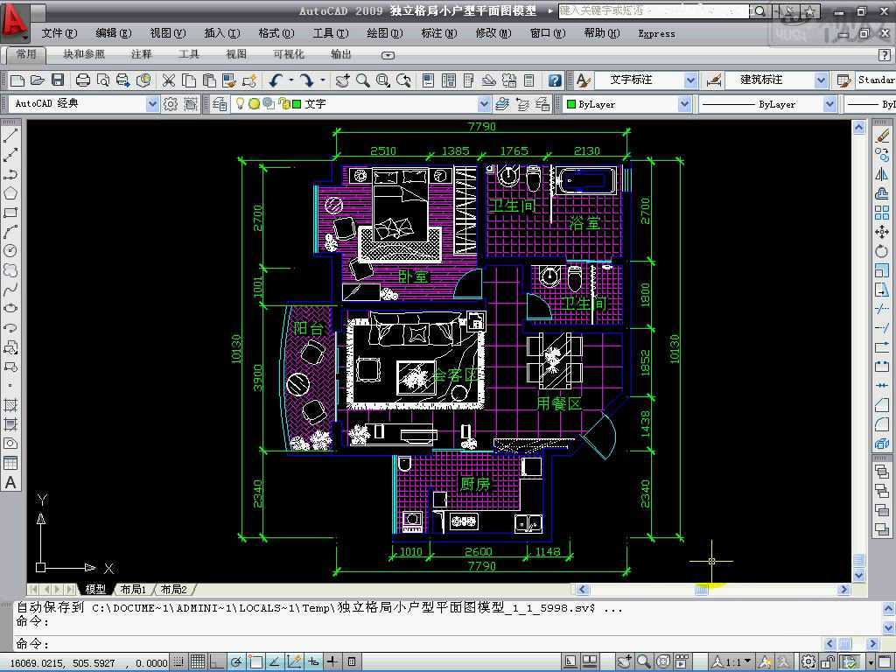Select the Circle tool in the draw toolbar
The height and width of the screenshot is (672, 896).
(x=10, y=251)
